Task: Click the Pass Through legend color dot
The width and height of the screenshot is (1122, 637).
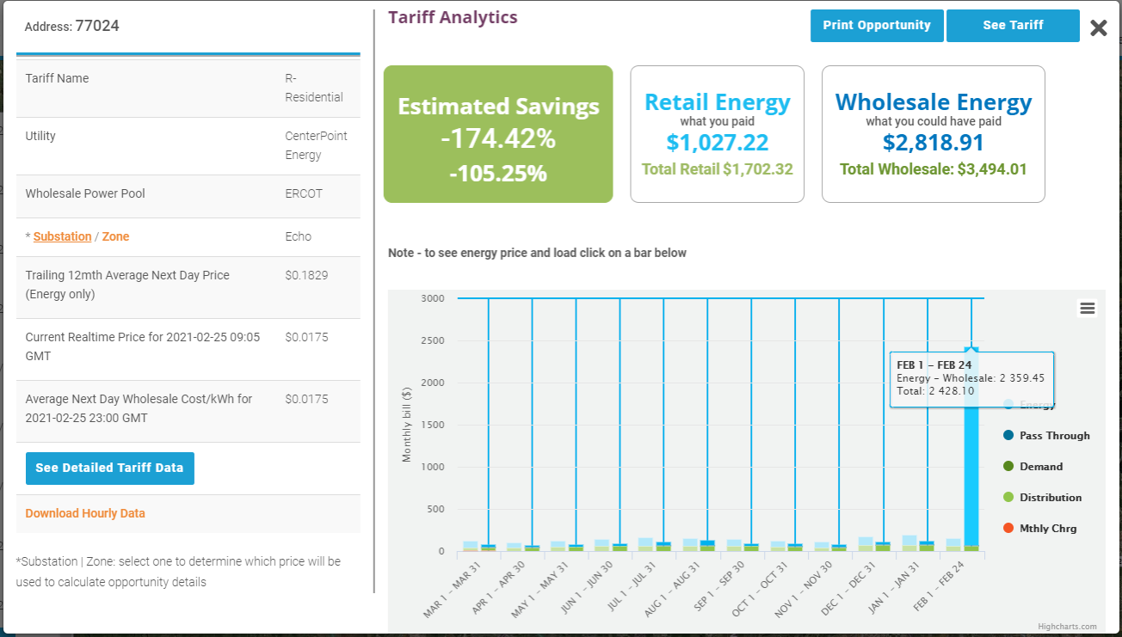Action: [1008, 436]
